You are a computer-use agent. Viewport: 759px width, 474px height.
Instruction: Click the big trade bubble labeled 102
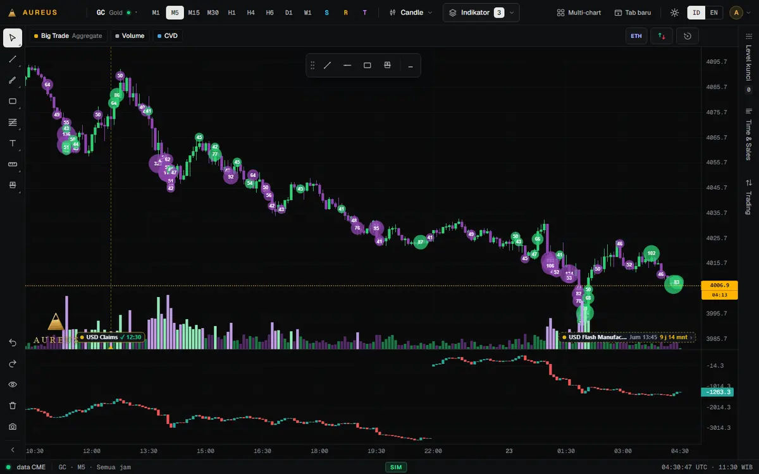(x=651, y=253)
